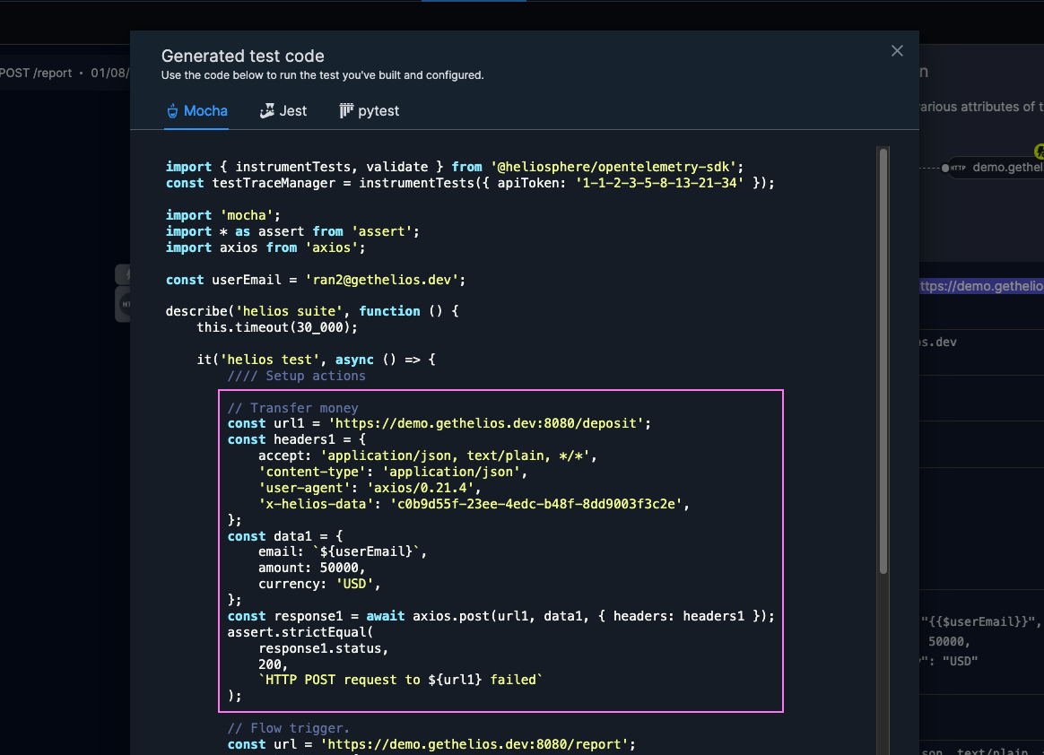Switch to the pytest tab
Image resolution: width=1044 pixels, height=755 pixels.
pyautogui.click(x=369, y=111)
